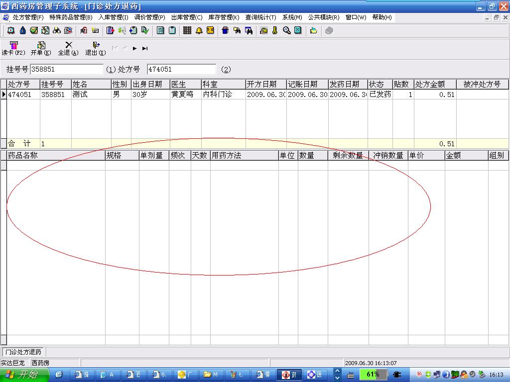Viewport: 510px width, 382px height.
Task: Click the 开单 (K) toolbar button
Action: 41,48
